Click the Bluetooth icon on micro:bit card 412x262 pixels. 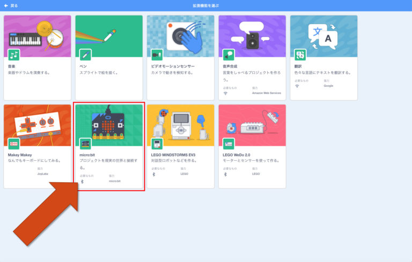click(82, 182)
